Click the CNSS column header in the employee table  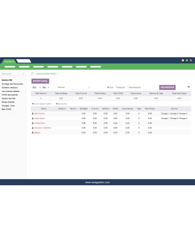(115, 108)
